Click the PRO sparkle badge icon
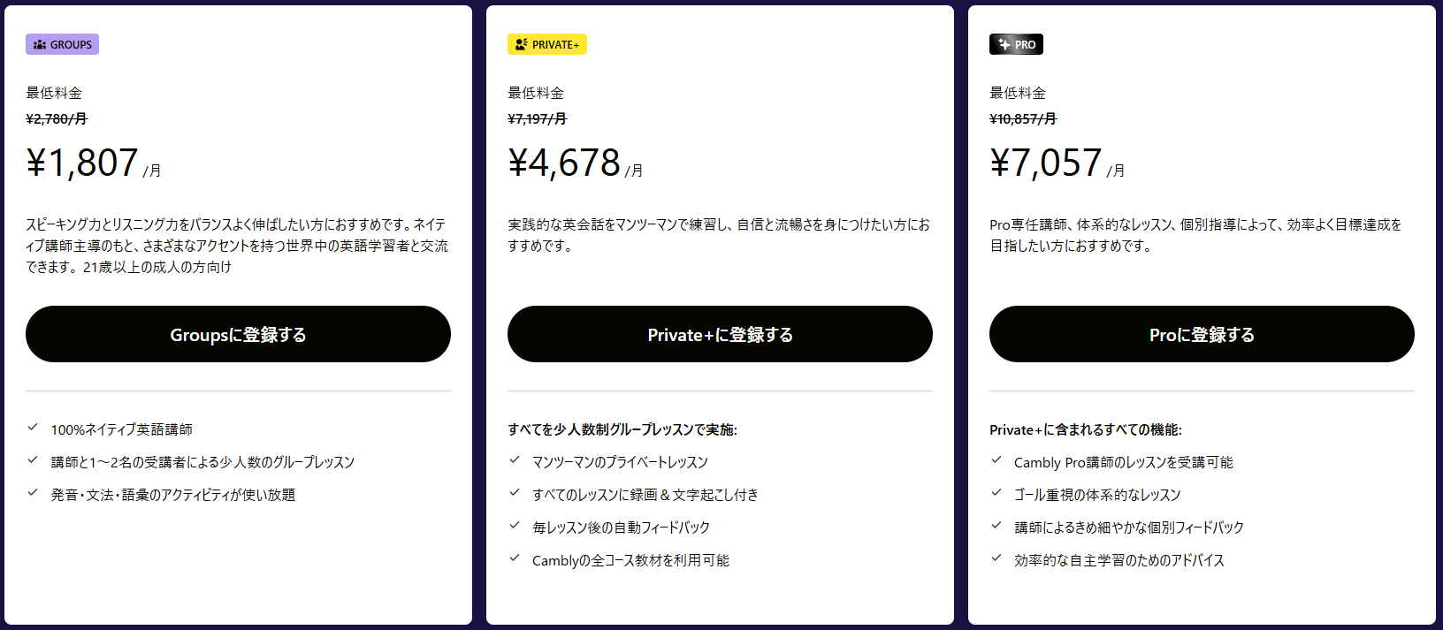 1004,44
